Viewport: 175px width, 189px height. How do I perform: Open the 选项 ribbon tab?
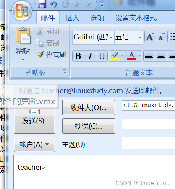[x=97, y=18]
